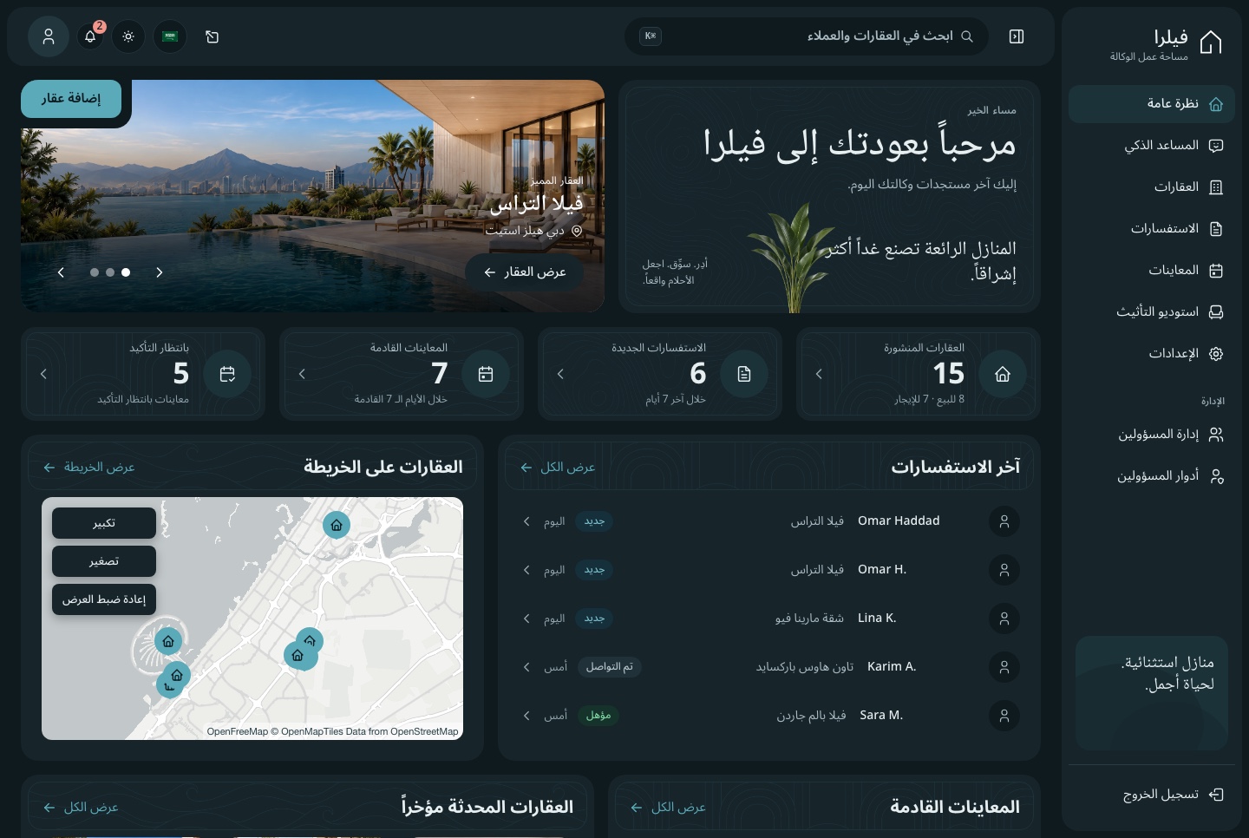Click the avatar icon beside Karim A.
The image size is (1249, 838).
point(1004,667)
